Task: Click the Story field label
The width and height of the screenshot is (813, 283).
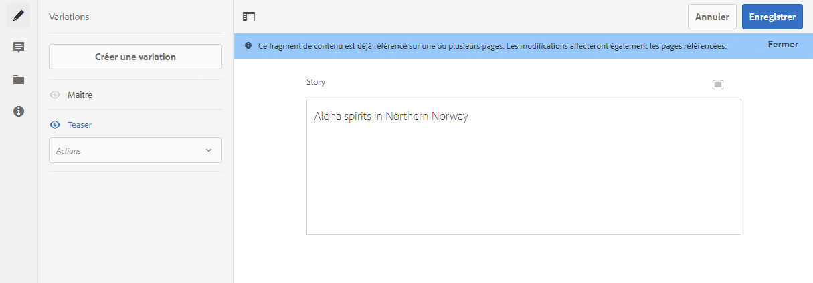Action: tap(316, 82)
